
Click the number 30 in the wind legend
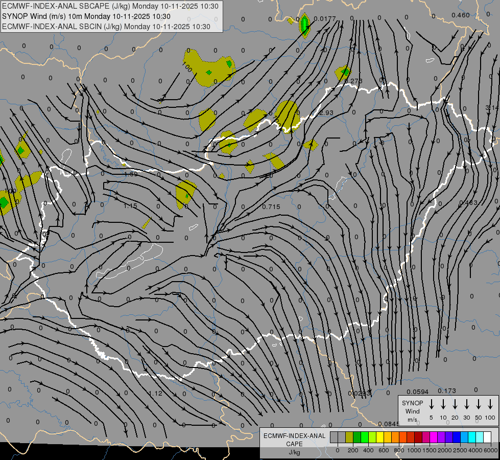click(466, 418)
